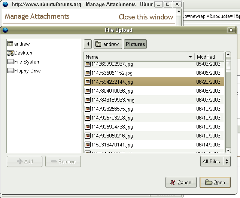This screenshot has height=198, width=240.
Task: Click the scrollbar down arrow in file list
Action: tap(228, 150)
